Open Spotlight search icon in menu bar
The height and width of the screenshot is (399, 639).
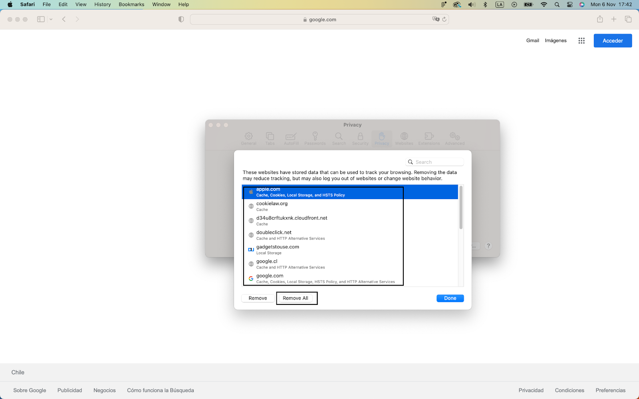[557, 4]
